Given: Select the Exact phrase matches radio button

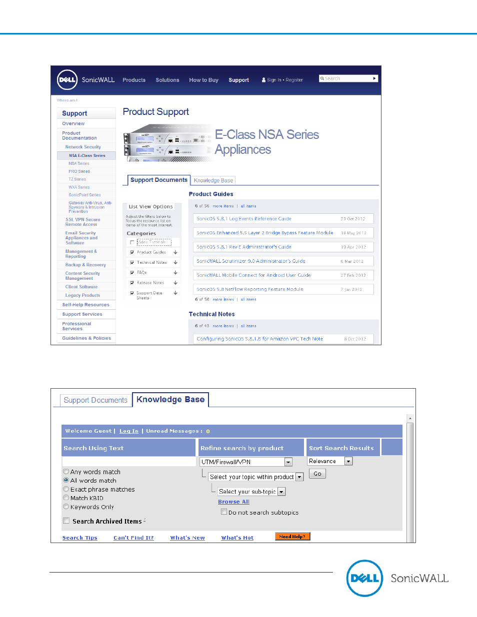Looking at the screenshot, I should click(66, 489).
